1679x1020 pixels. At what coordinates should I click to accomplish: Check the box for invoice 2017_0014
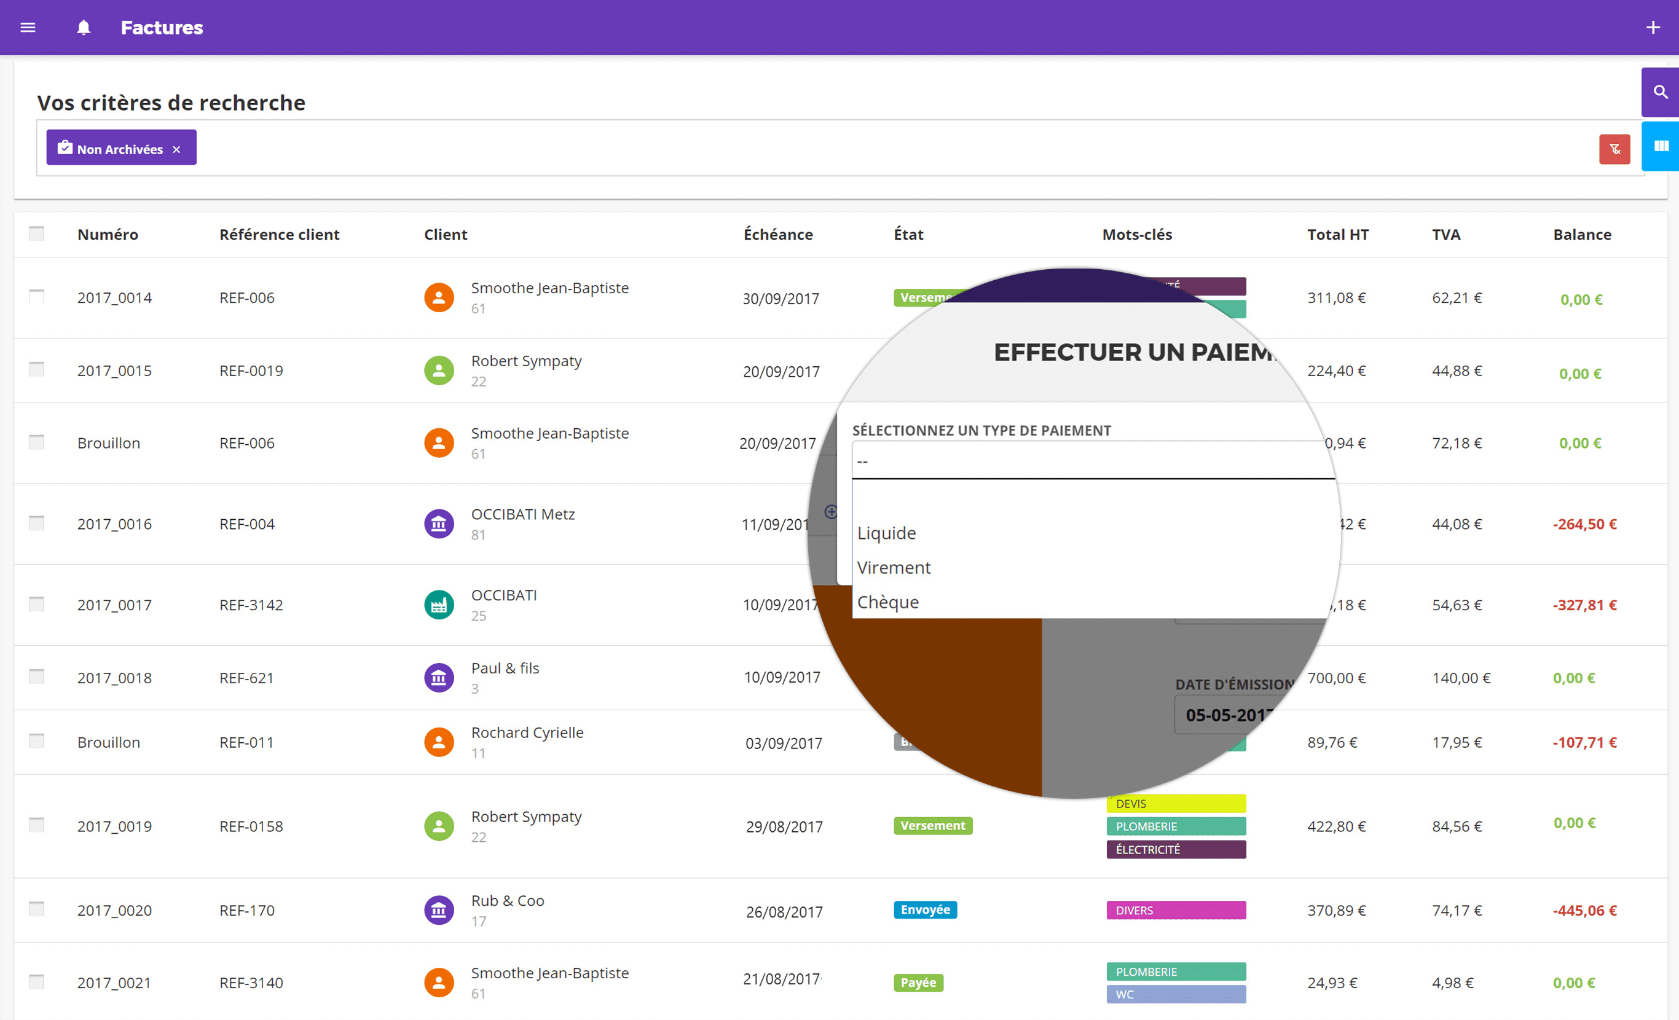(37, 296)
